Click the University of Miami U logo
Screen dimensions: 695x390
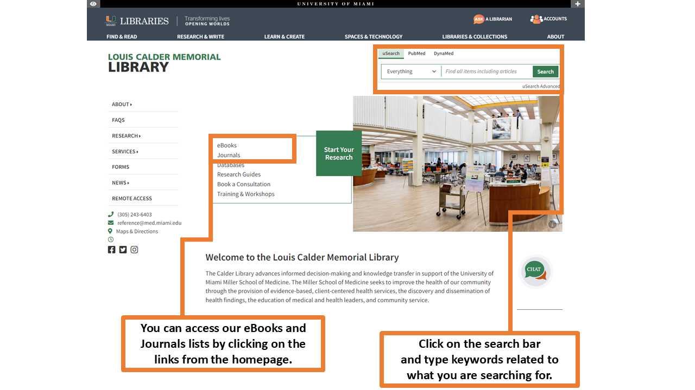(x=111, y=21)
